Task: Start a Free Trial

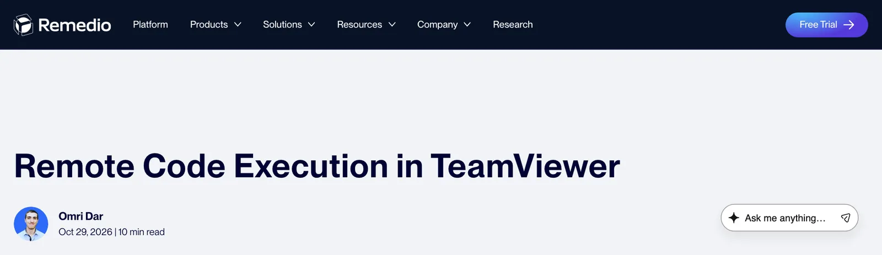Action: pyautogui.click(x=826, y=25)
